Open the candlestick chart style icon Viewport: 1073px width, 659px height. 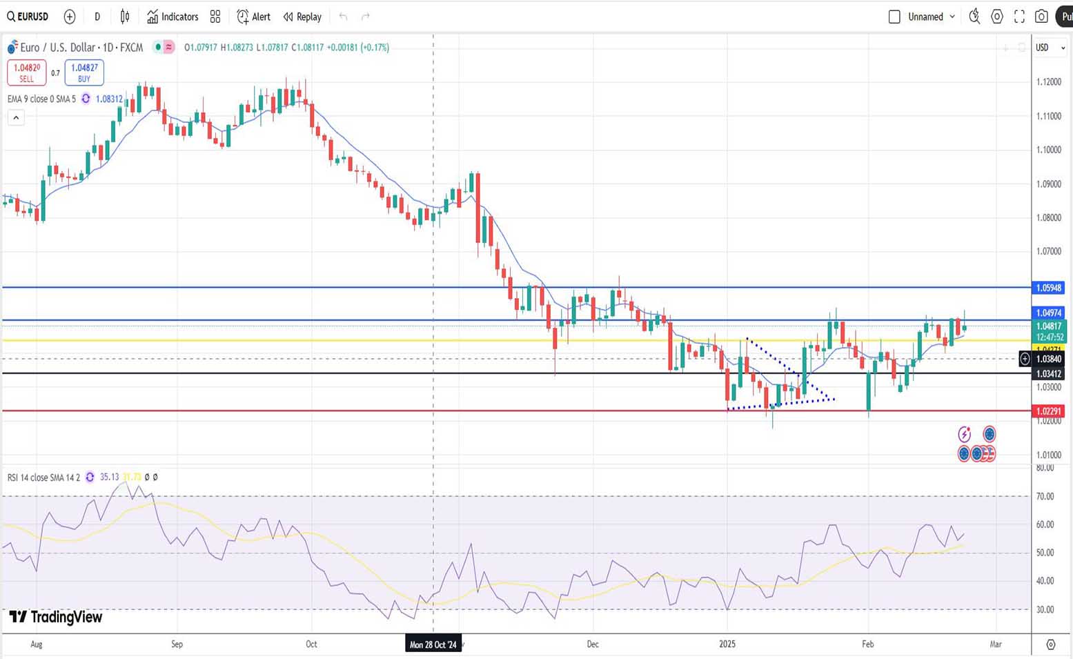(125, 17)
